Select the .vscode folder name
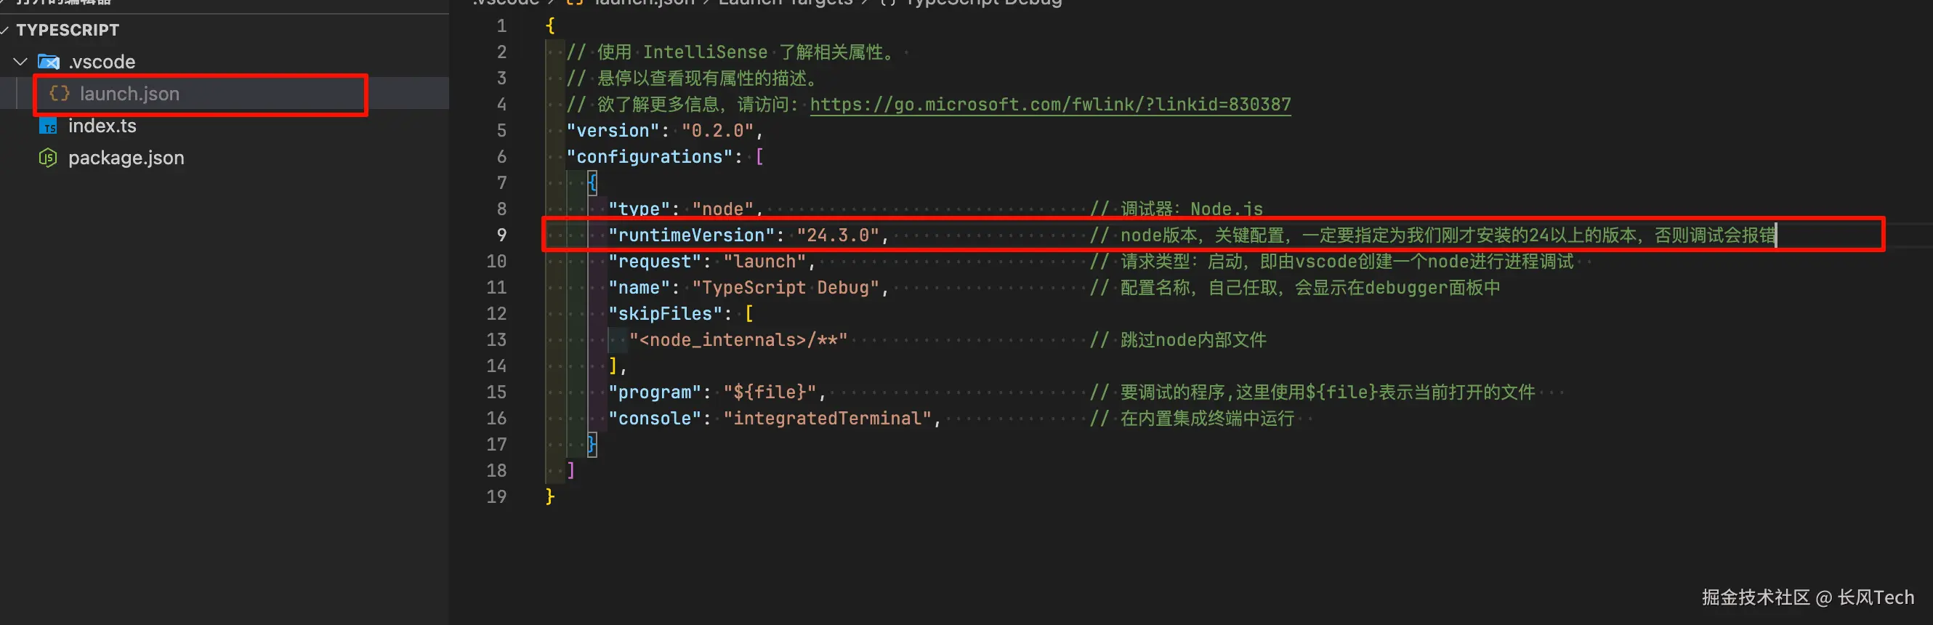Viewport: 1933px width, 625px height. coord(102,62)
